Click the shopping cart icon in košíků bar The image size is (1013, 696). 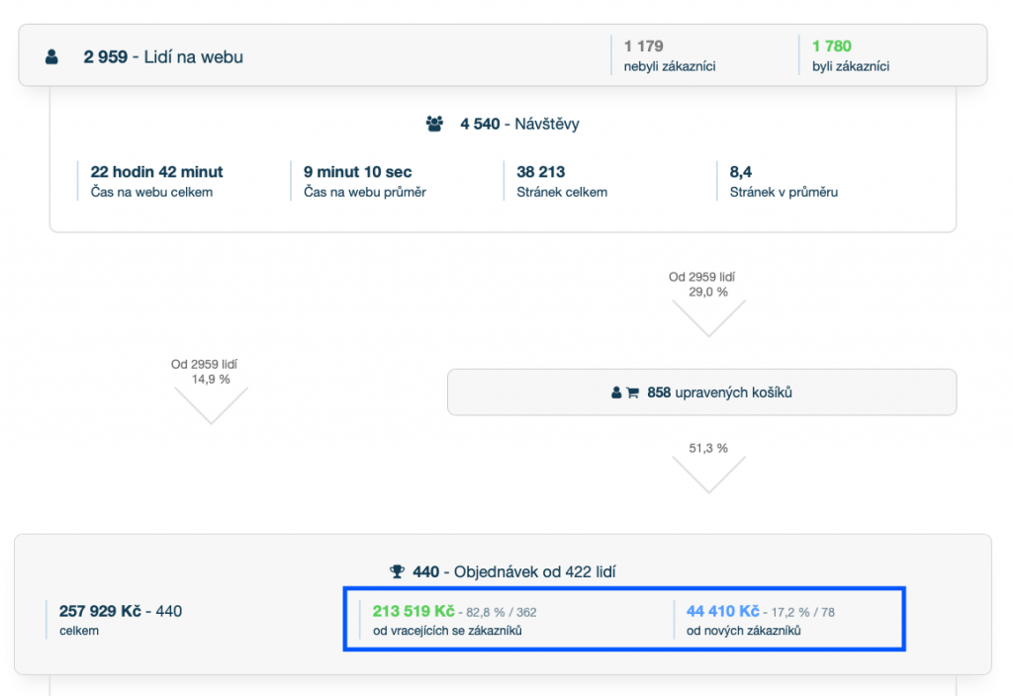pyautogui.click(x=633, y=392)
